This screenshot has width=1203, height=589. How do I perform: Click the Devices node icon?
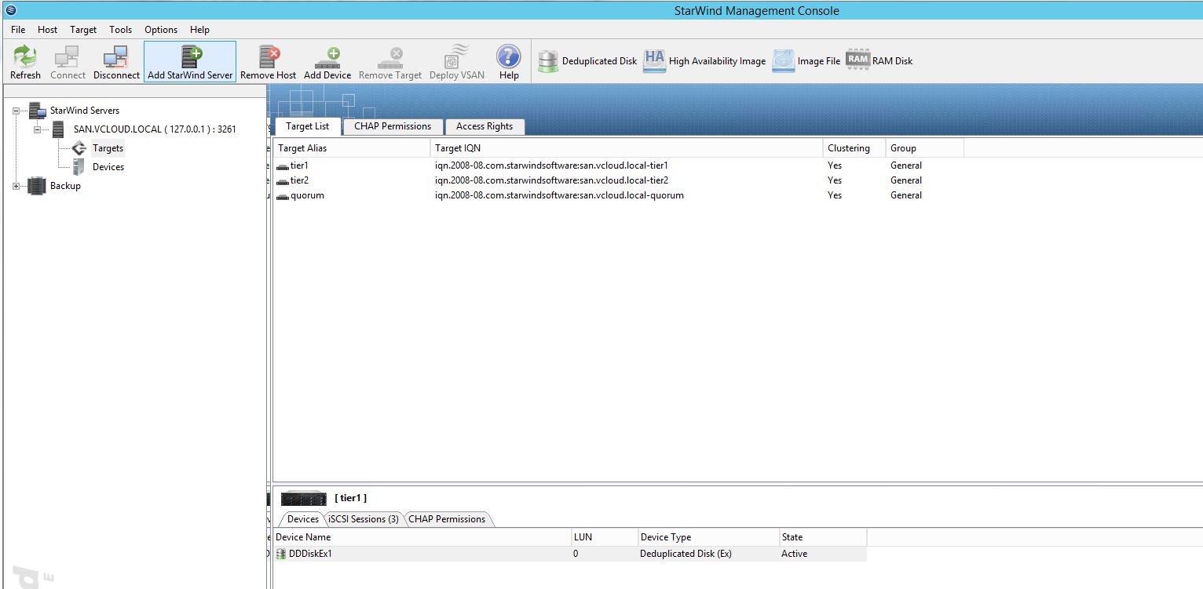point(78,166)
